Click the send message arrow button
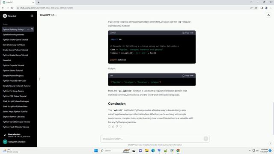Image resolution: width=274 pixels, height=154 pixels. 205,139
